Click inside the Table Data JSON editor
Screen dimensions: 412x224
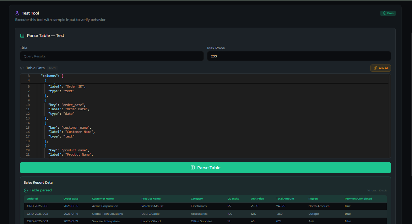pyautogui.click(x=206, y=116)
